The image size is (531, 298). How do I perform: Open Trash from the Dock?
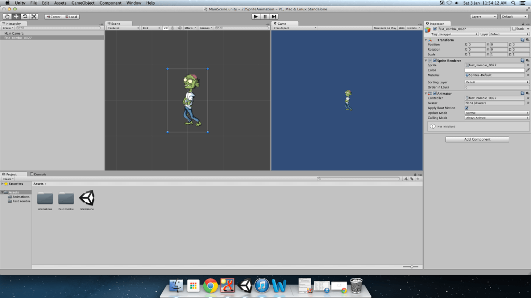356,286
